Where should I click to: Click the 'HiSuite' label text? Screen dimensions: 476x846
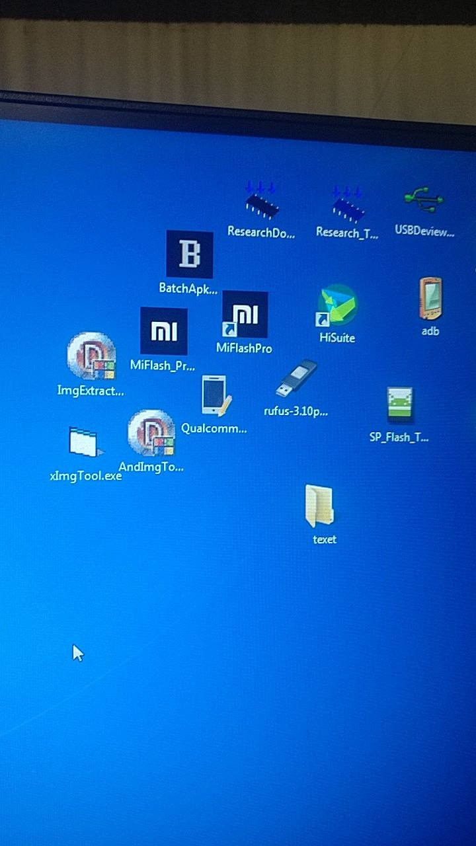coord(337,338)
